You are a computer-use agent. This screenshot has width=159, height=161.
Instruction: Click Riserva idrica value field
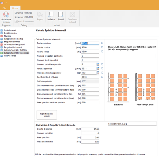(90, 52)
